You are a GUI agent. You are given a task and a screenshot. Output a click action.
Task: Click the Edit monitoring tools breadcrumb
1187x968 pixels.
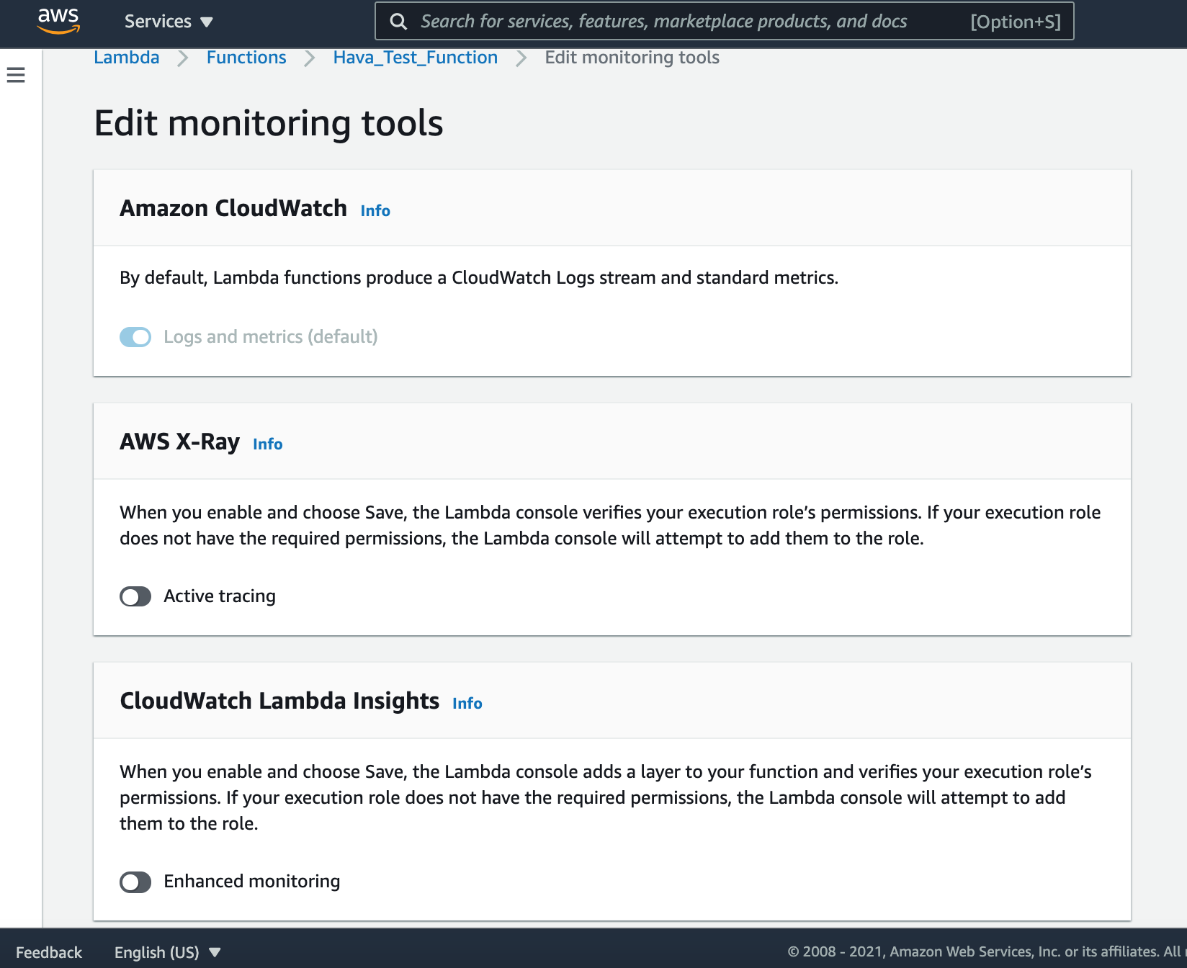click(x=632, y=57)
